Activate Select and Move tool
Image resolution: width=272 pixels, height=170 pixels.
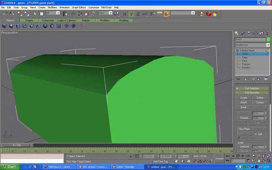coord(73,14)
